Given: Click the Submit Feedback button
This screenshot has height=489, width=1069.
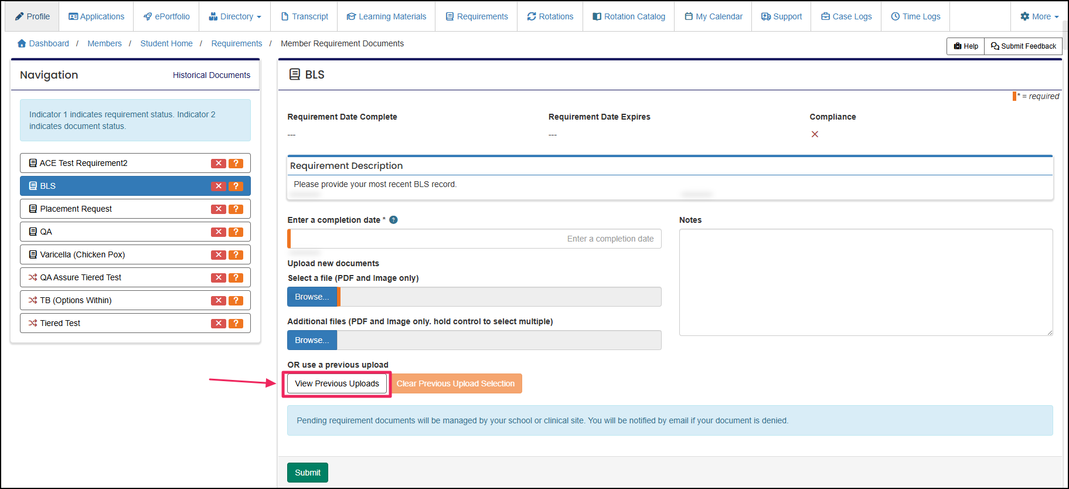Looking at the screenshot, I should (x=1023, y=46).
